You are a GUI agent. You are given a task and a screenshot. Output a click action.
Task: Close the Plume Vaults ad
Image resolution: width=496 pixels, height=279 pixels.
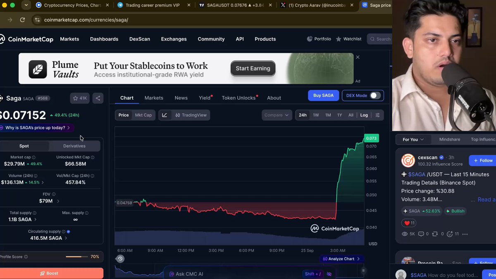358,57
